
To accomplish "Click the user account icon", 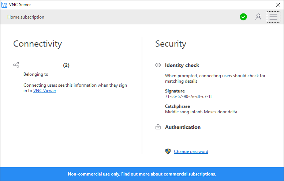I will coord(258,17).
